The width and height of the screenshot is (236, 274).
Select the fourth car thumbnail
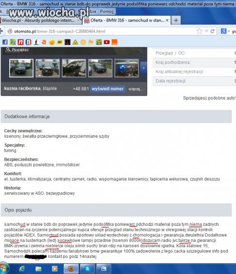pyautogui.click(x=100, y=68)
